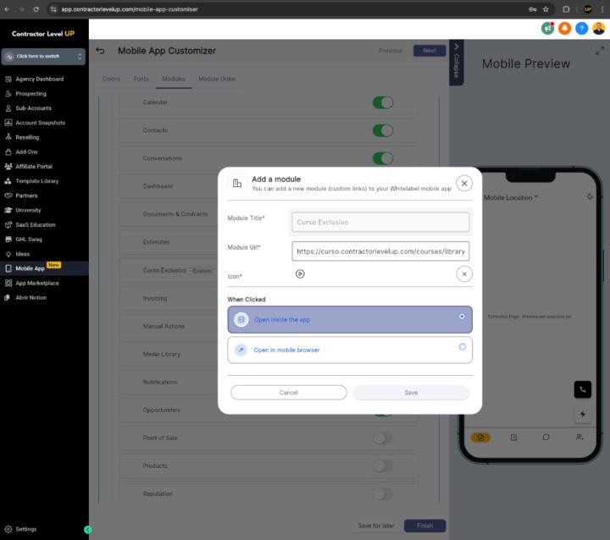Switch to the Colors tab
Viewport: 610px width, 540px height.
[x=111, y=79]
